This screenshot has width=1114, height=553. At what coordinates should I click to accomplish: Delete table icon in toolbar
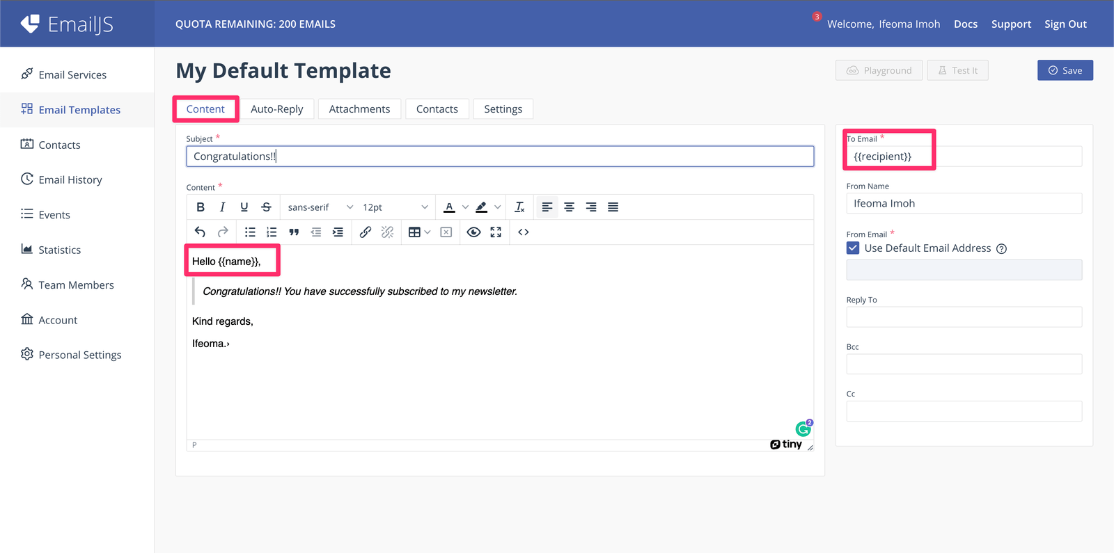click(446, 232)
